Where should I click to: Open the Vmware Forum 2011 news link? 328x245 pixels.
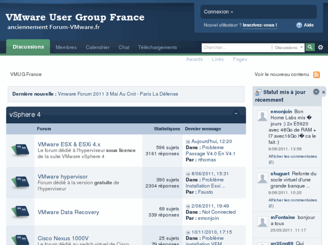click(118, 94)
